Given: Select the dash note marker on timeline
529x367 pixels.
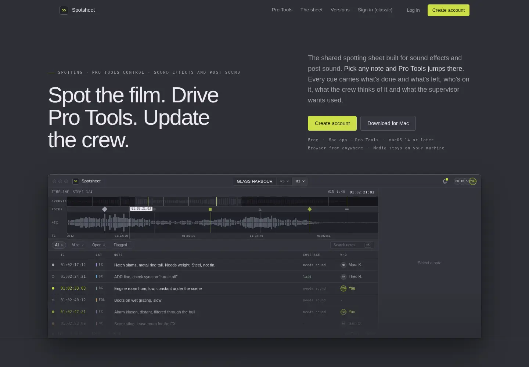Looking at the screenshot, I should (x=347, y=209).
